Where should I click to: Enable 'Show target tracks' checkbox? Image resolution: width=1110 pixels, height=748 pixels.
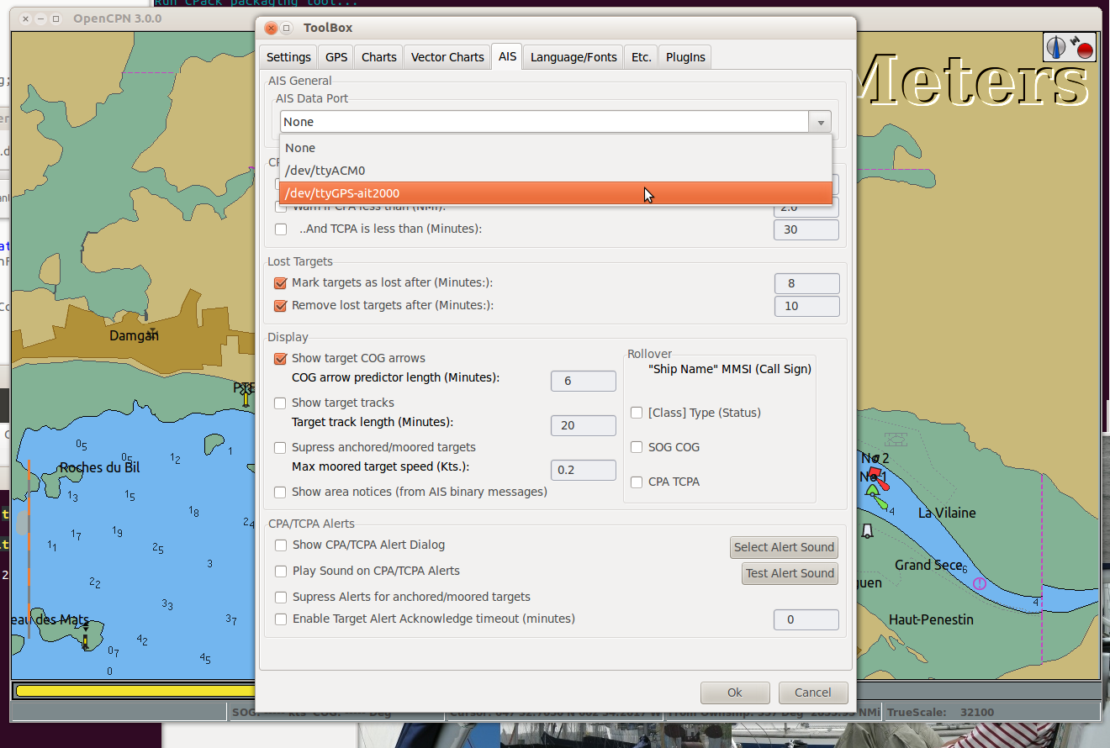click(x=281, y=403)
